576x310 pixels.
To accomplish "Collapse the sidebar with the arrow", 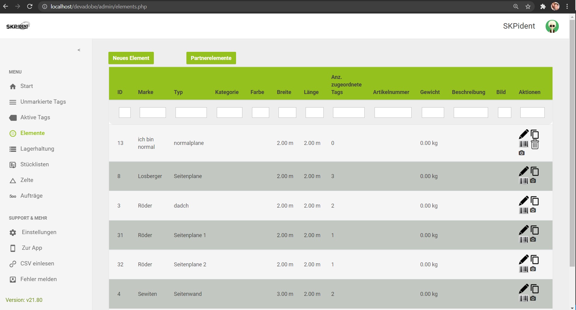I will point(79,50).
